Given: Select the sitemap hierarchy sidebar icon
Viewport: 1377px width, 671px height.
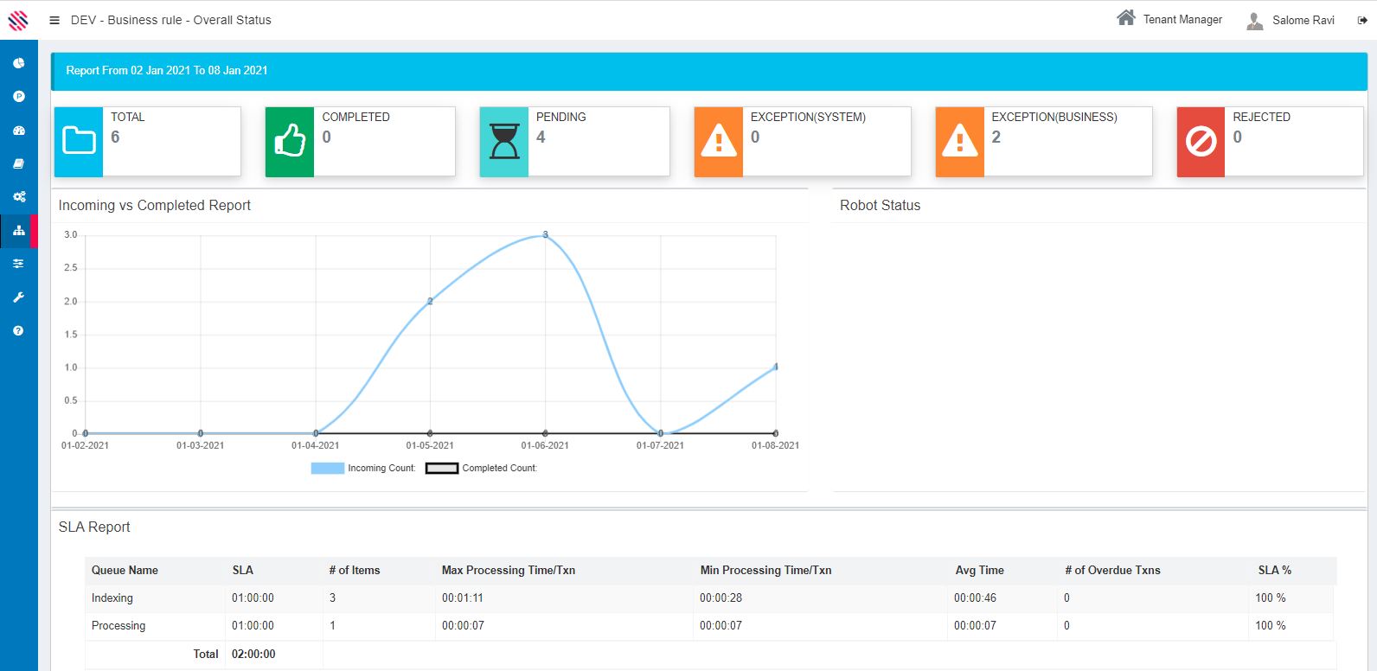Looking at the screenshot, I should (18, 231).
